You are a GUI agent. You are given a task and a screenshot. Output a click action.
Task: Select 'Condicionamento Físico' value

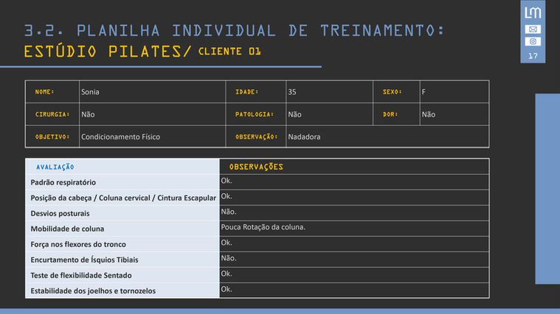120,136
